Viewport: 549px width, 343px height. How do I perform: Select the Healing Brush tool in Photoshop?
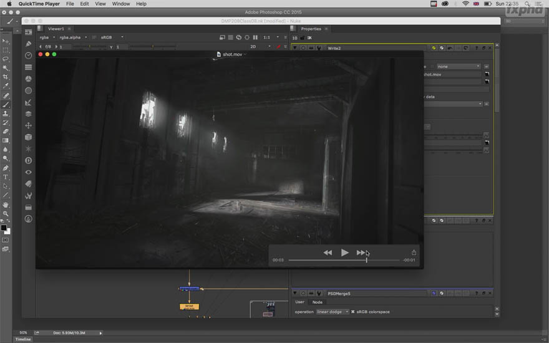[6, 95]
